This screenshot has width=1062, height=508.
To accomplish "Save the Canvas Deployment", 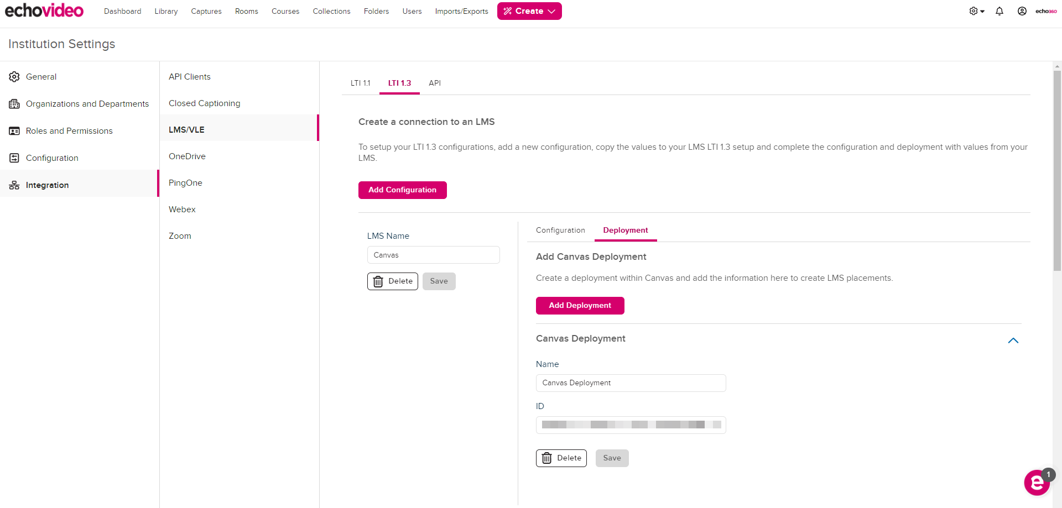I will [x=612, y=458].
